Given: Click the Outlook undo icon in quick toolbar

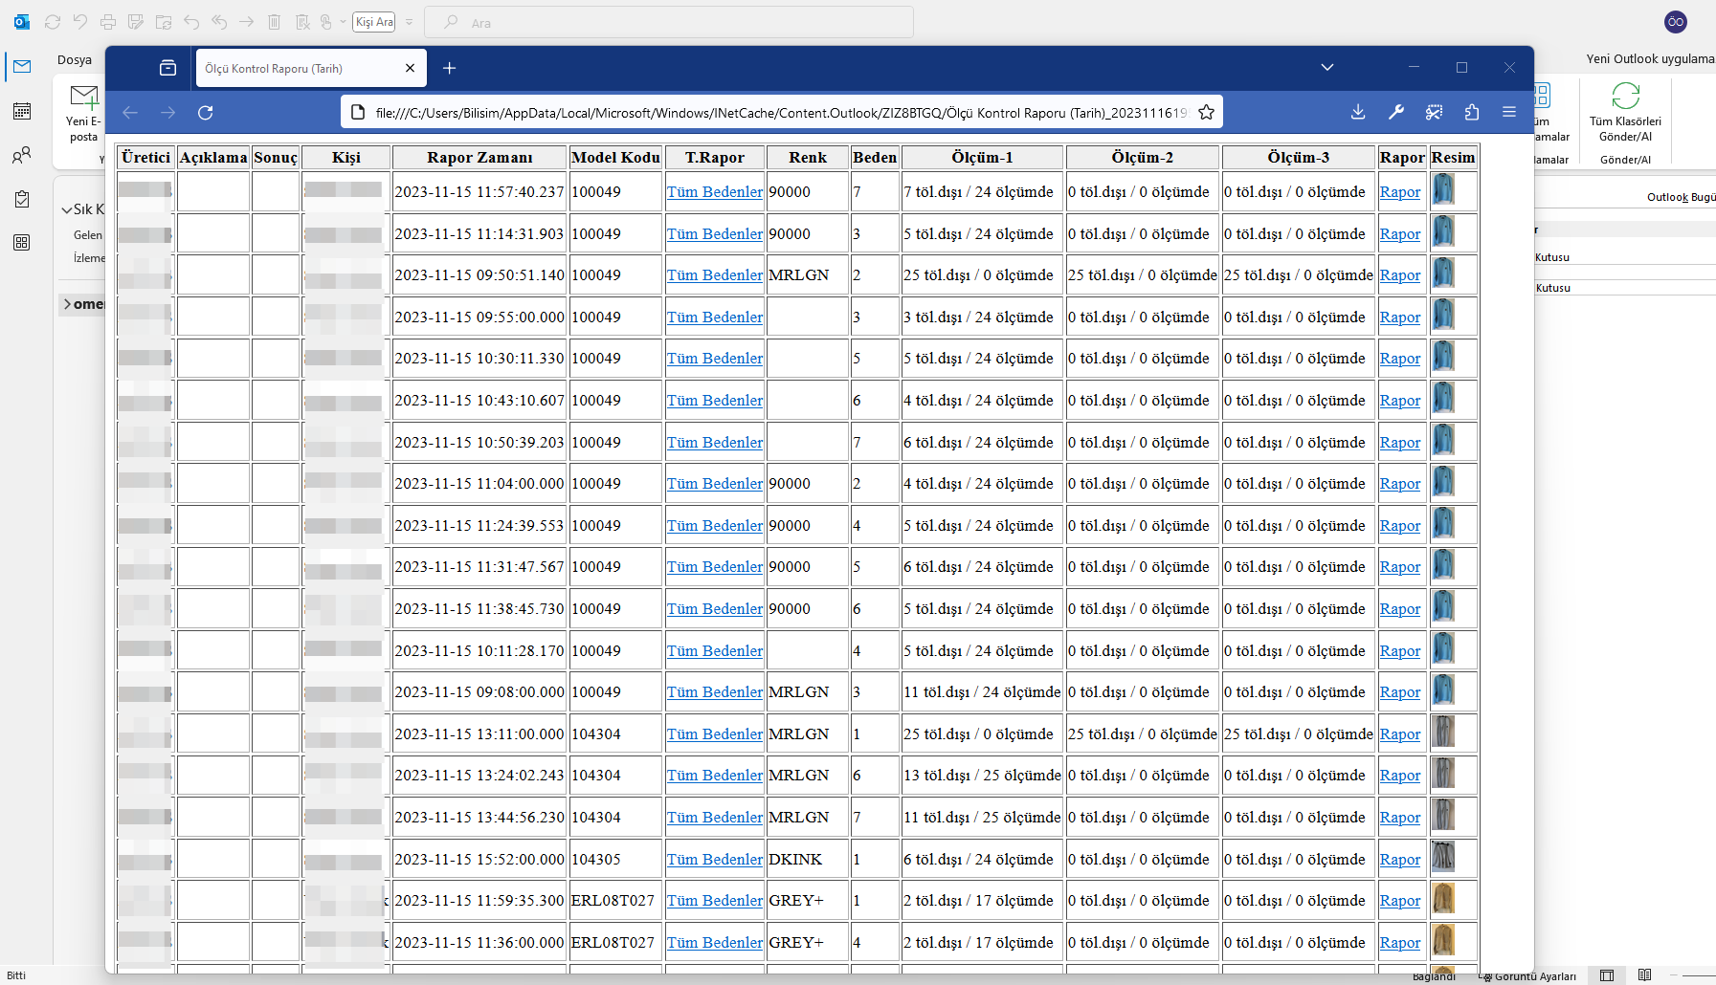Looking at the screenshot, I should tap(80, 22).
